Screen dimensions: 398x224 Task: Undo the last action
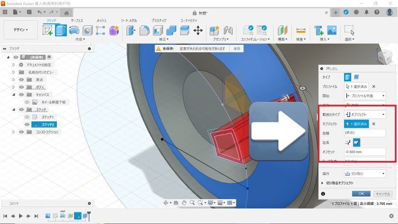39,12
